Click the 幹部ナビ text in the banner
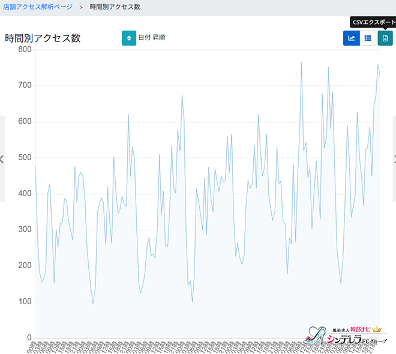This screenshot has width=396, height=354. pos(361,329)
